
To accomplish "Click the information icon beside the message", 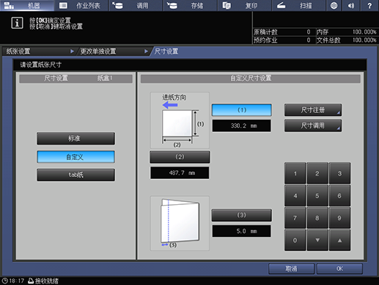I will click(x=17, y=23).
